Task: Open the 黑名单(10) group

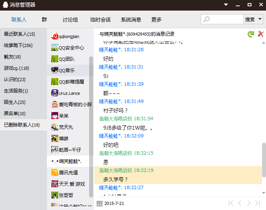Action: tap(15, 114)
